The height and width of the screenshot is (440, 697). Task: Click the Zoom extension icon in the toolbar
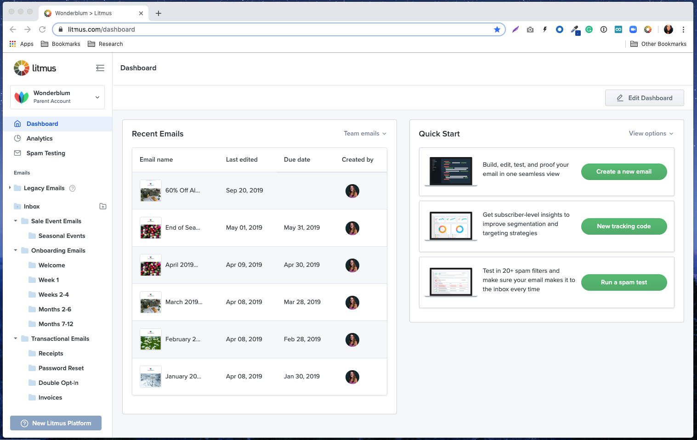(633, 29)
